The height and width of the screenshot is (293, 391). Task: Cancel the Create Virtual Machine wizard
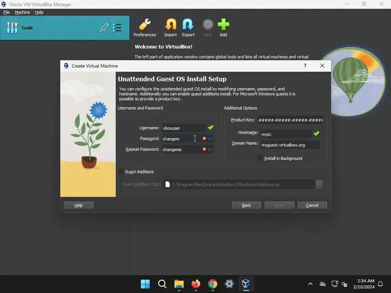[x=312, y=205]
